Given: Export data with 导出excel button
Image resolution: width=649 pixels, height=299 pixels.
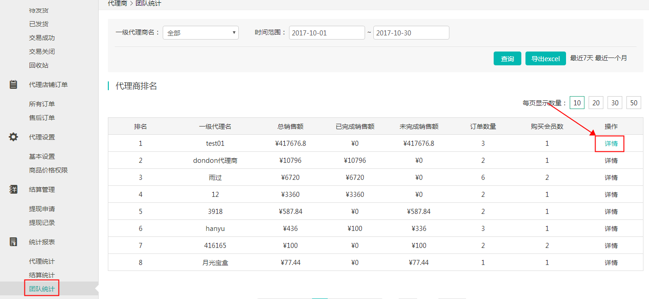Looking at the screenshot, I should (x=545, y=58).
